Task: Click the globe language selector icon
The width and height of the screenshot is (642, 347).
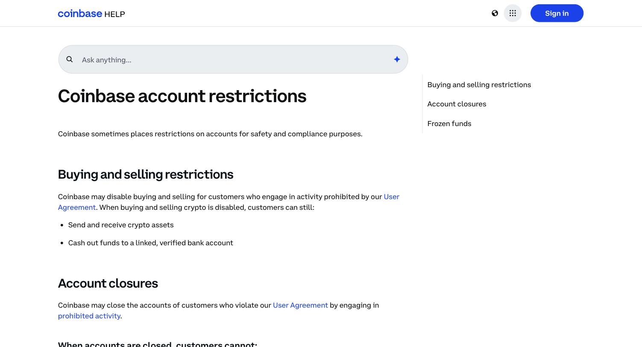Action: coord(495,13)
